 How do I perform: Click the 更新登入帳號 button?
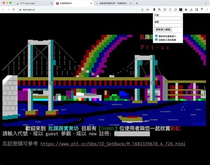click(163, 30)
